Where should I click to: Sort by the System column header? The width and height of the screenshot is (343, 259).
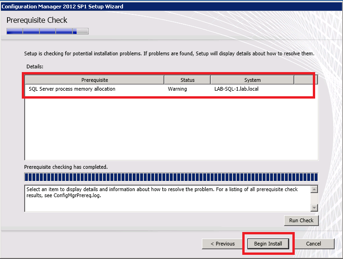[x=252, y=80]
